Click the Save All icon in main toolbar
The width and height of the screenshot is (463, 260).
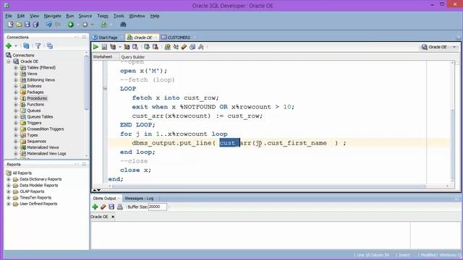coord(35,25)
